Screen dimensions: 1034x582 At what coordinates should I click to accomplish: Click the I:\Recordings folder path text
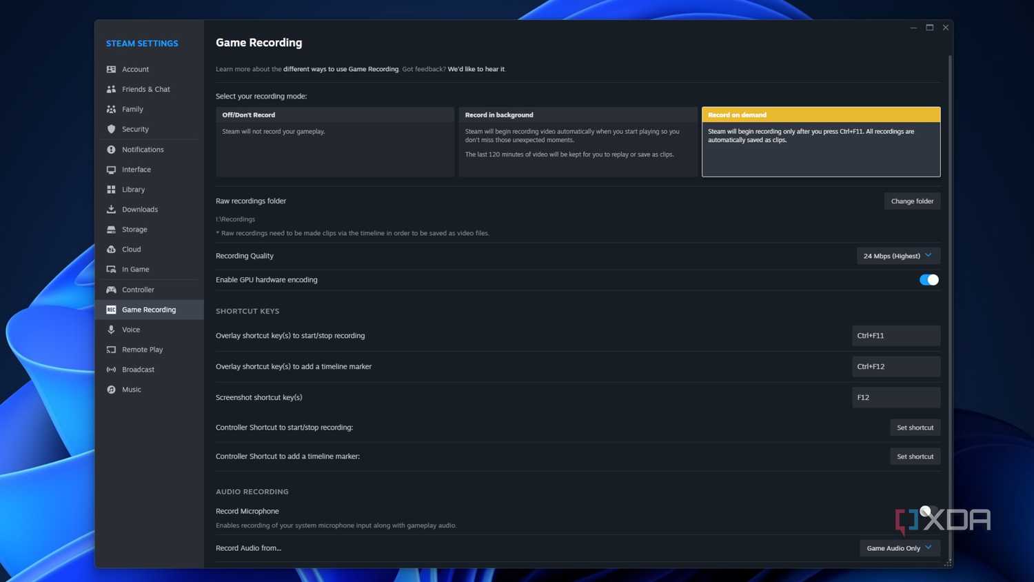[x=235, y=219]
